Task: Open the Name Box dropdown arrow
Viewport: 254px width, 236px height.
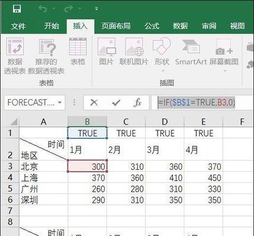Action: (x=60, y=102)
